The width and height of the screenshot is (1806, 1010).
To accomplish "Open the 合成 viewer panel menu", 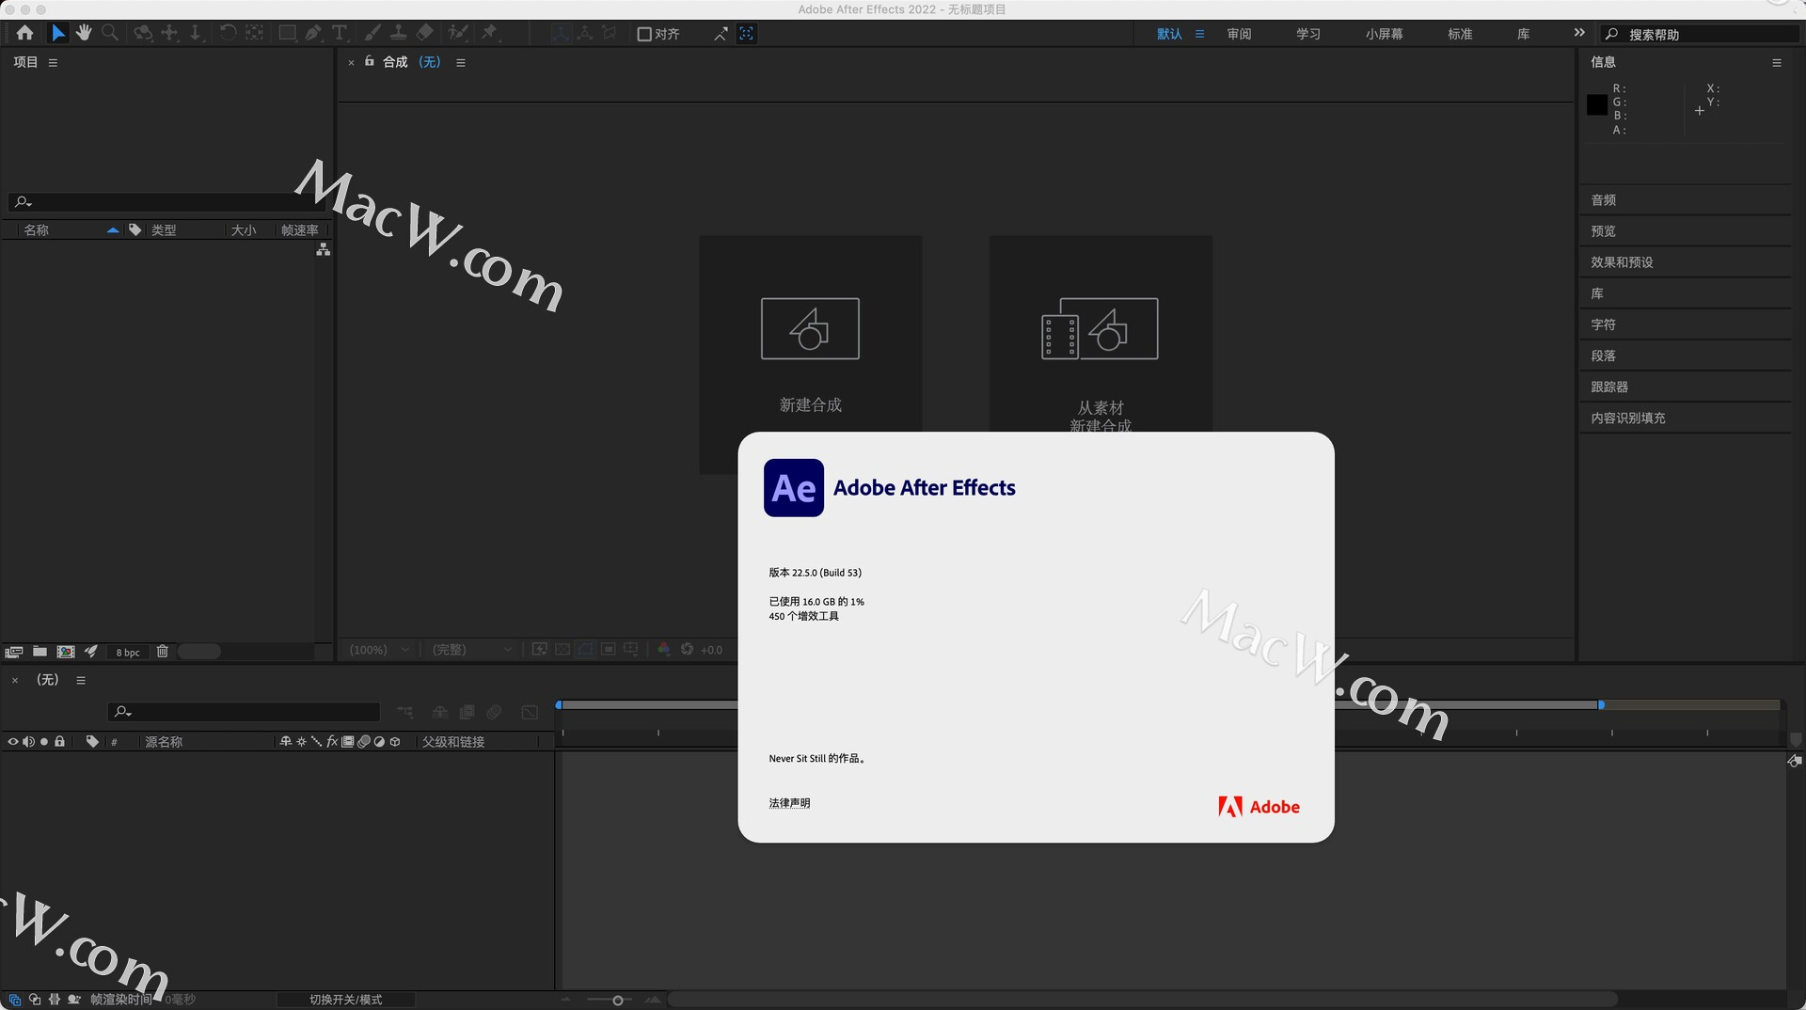I will tap(460, 62).
